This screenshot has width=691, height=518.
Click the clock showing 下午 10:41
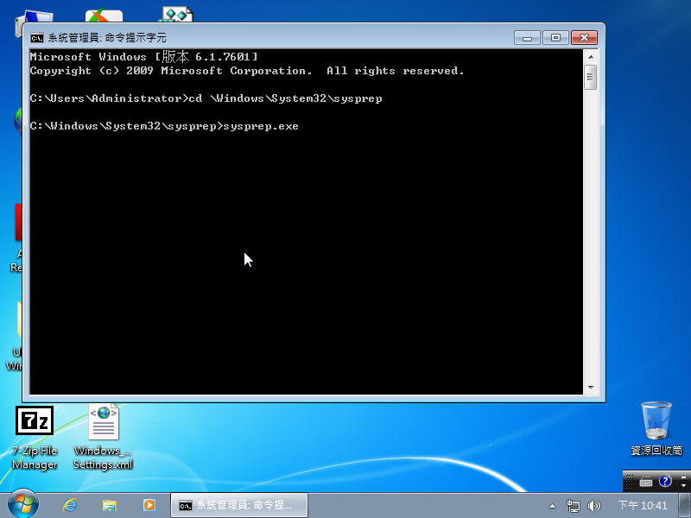[x=643, y=505]
